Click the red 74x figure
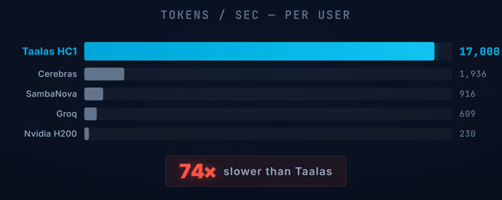This screenshot has width=502, height=200. coord(197,171)
